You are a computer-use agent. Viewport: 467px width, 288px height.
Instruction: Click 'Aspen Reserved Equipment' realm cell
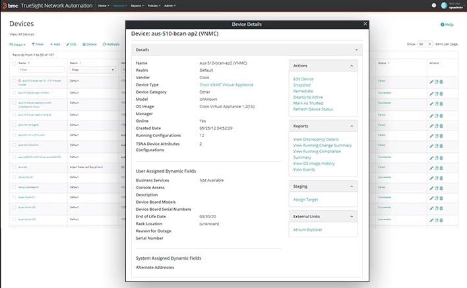point(86,167)
